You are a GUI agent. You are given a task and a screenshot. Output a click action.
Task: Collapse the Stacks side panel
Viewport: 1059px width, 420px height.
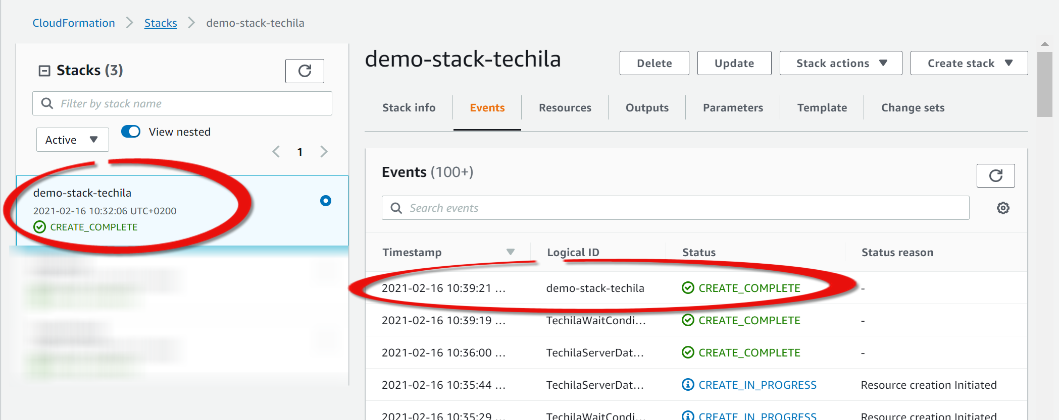pyautogui.click(x=44, y=71)
